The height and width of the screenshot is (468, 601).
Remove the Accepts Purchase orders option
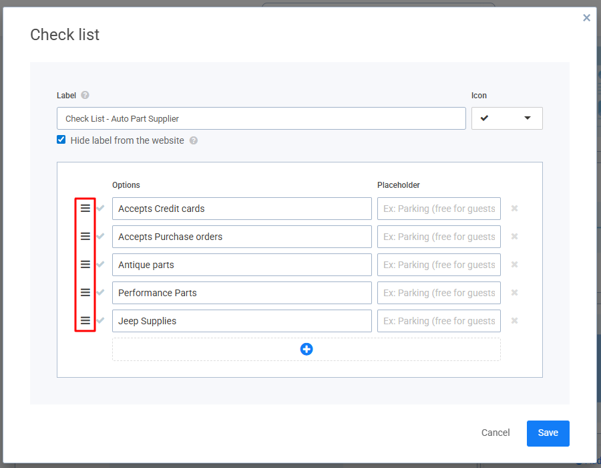(514, 236)
